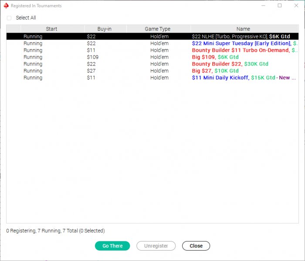Sort by the Buy-in column header
Image resolution: width=305 pixels, height=261 pixels.
[105, 29]
